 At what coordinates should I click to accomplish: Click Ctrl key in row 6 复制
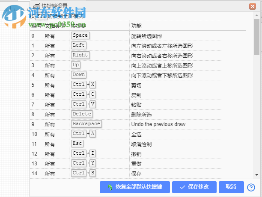79,94
